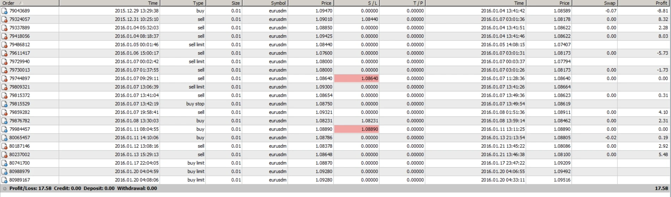Click the order icon for 80065457
The height and width of the screenshot is (197, 671).
point(5,138)
